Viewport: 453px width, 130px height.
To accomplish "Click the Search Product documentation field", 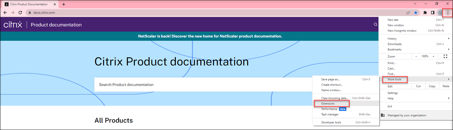I will 203,85.
